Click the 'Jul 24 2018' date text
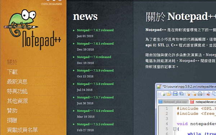The width and height of the screenshot is (216, 135). 85,90
